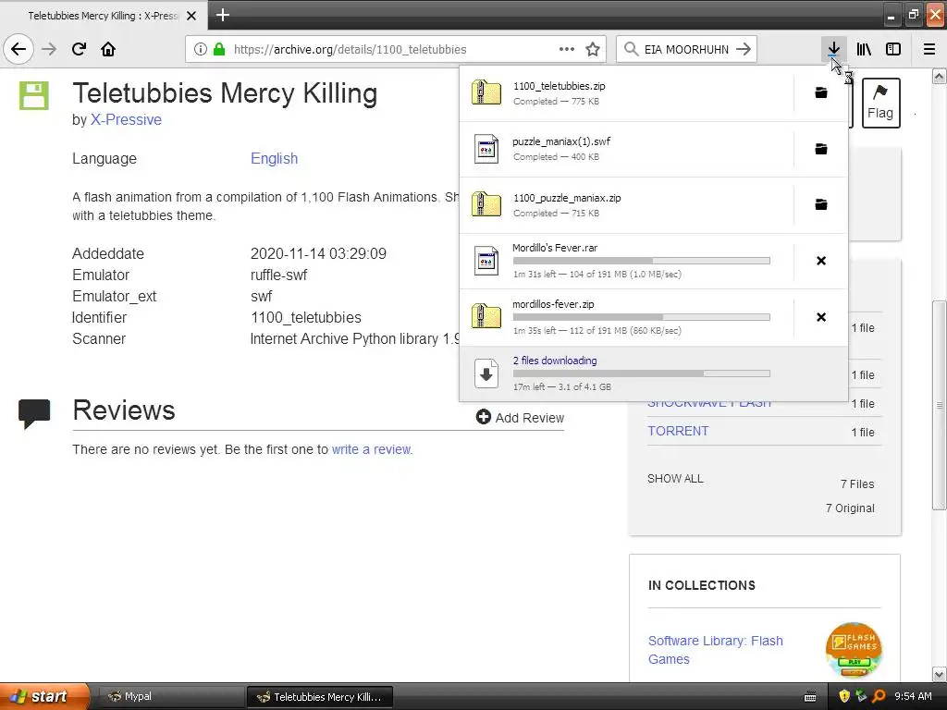The image size is (947, 710).
Task: Click the forward navigation arrow
Action: coord(49,49)
